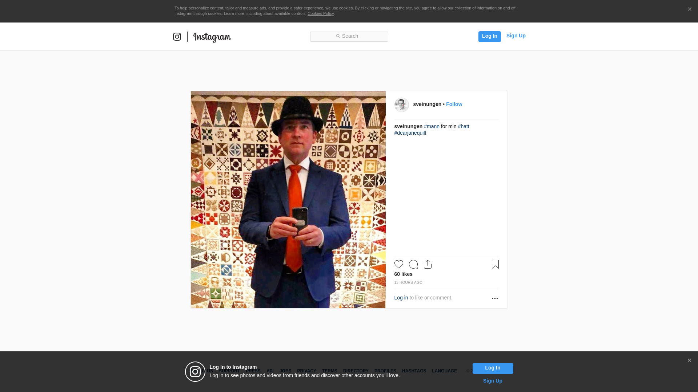
Task: Open the API footer link
Action: tap(270, 371)
